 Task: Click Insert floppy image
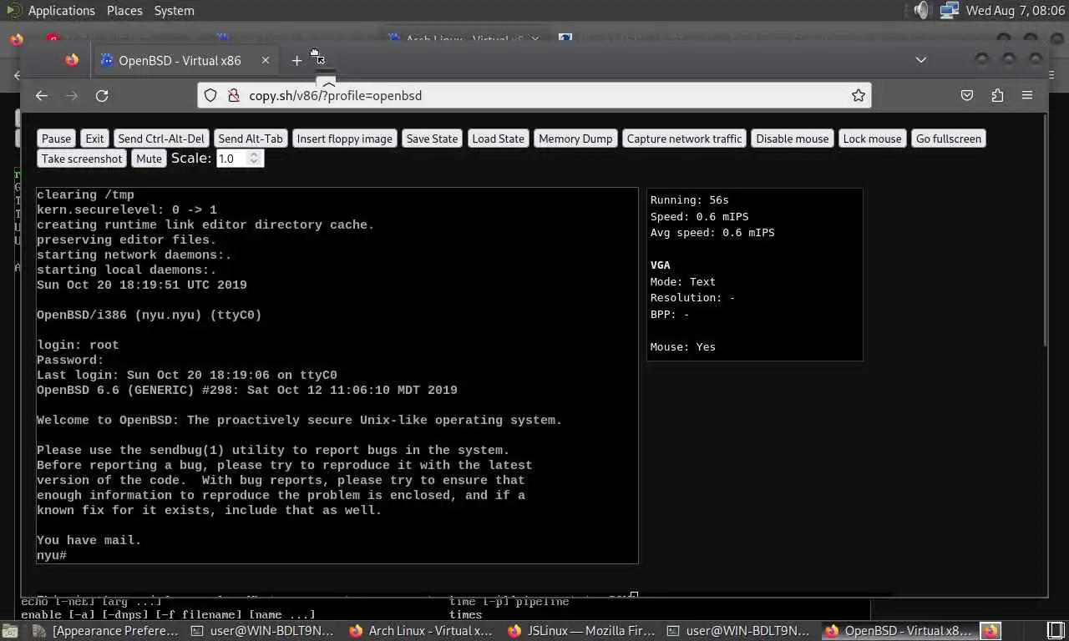(344, 139)
